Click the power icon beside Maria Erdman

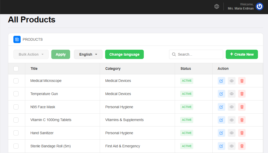pyautogui.click(x=259, y=6)
